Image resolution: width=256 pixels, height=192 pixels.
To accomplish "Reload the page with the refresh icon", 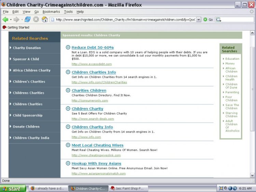I will pyautogui.click(x=27, y=19).
